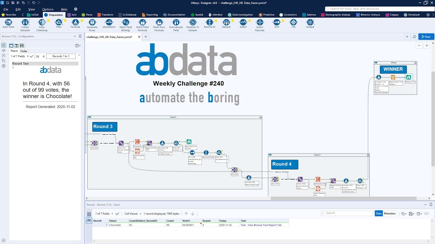Screen dimensions: 435x244
Task: Open the Cell Viewer dropdown
Action: (133, 214)
